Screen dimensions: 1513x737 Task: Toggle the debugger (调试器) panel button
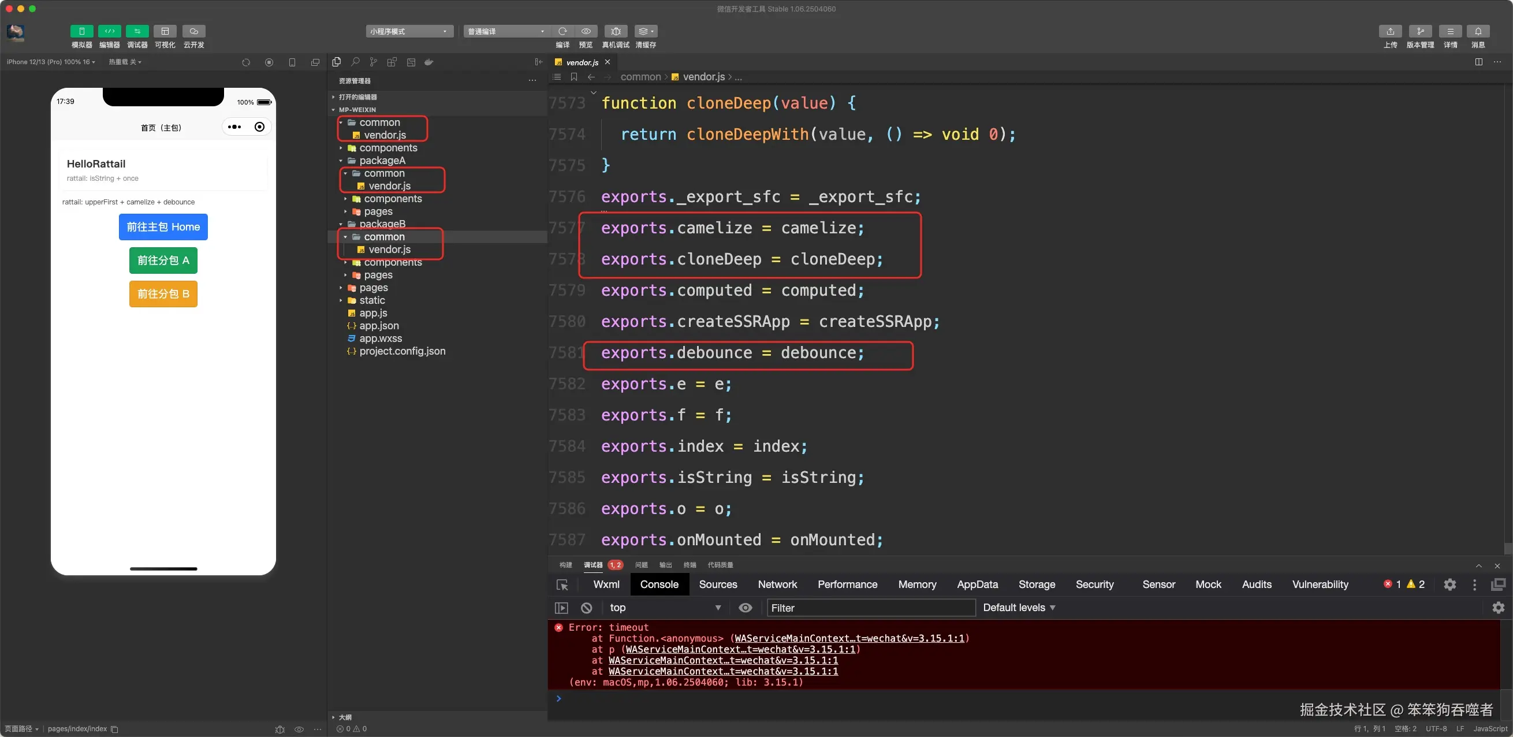pos(137,31)
